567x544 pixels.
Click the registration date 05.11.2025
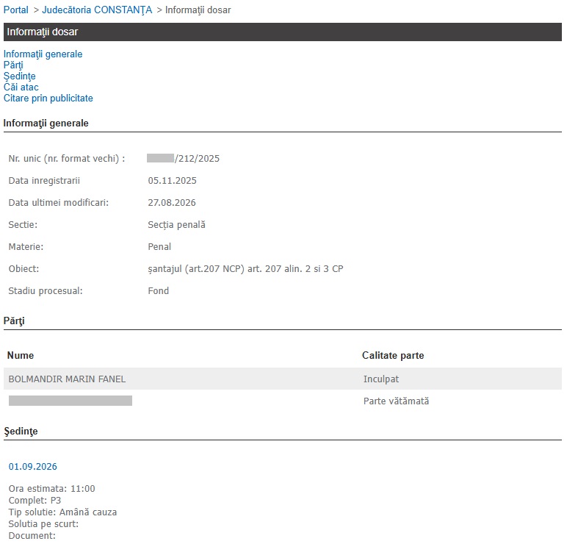click(172, 181)
